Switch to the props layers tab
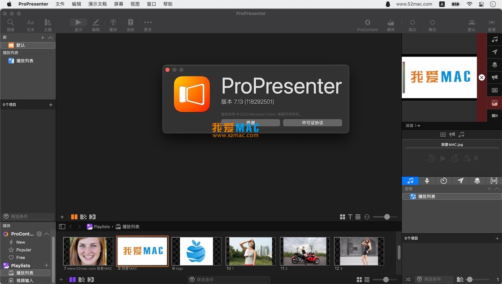This screenshot has width=502, height=284. [x=477, y=181]
